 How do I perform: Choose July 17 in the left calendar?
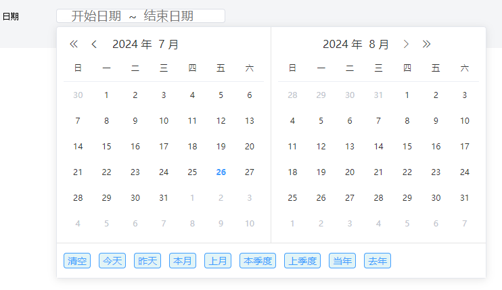pos(164,147)
